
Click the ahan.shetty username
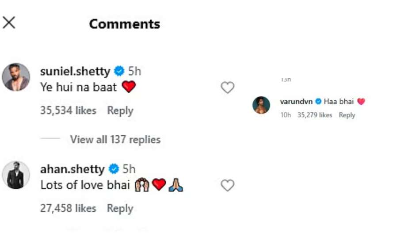tap(72, 169)
